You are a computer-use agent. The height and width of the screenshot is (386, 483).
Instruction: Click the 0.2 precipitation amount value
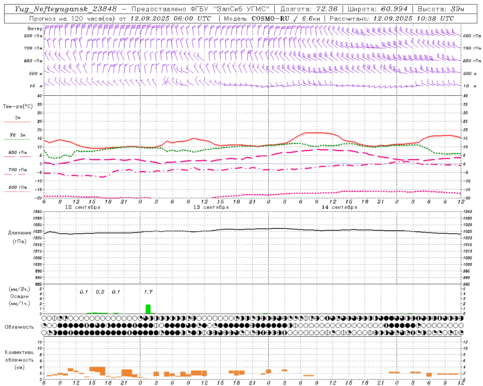tap(100, 292)
